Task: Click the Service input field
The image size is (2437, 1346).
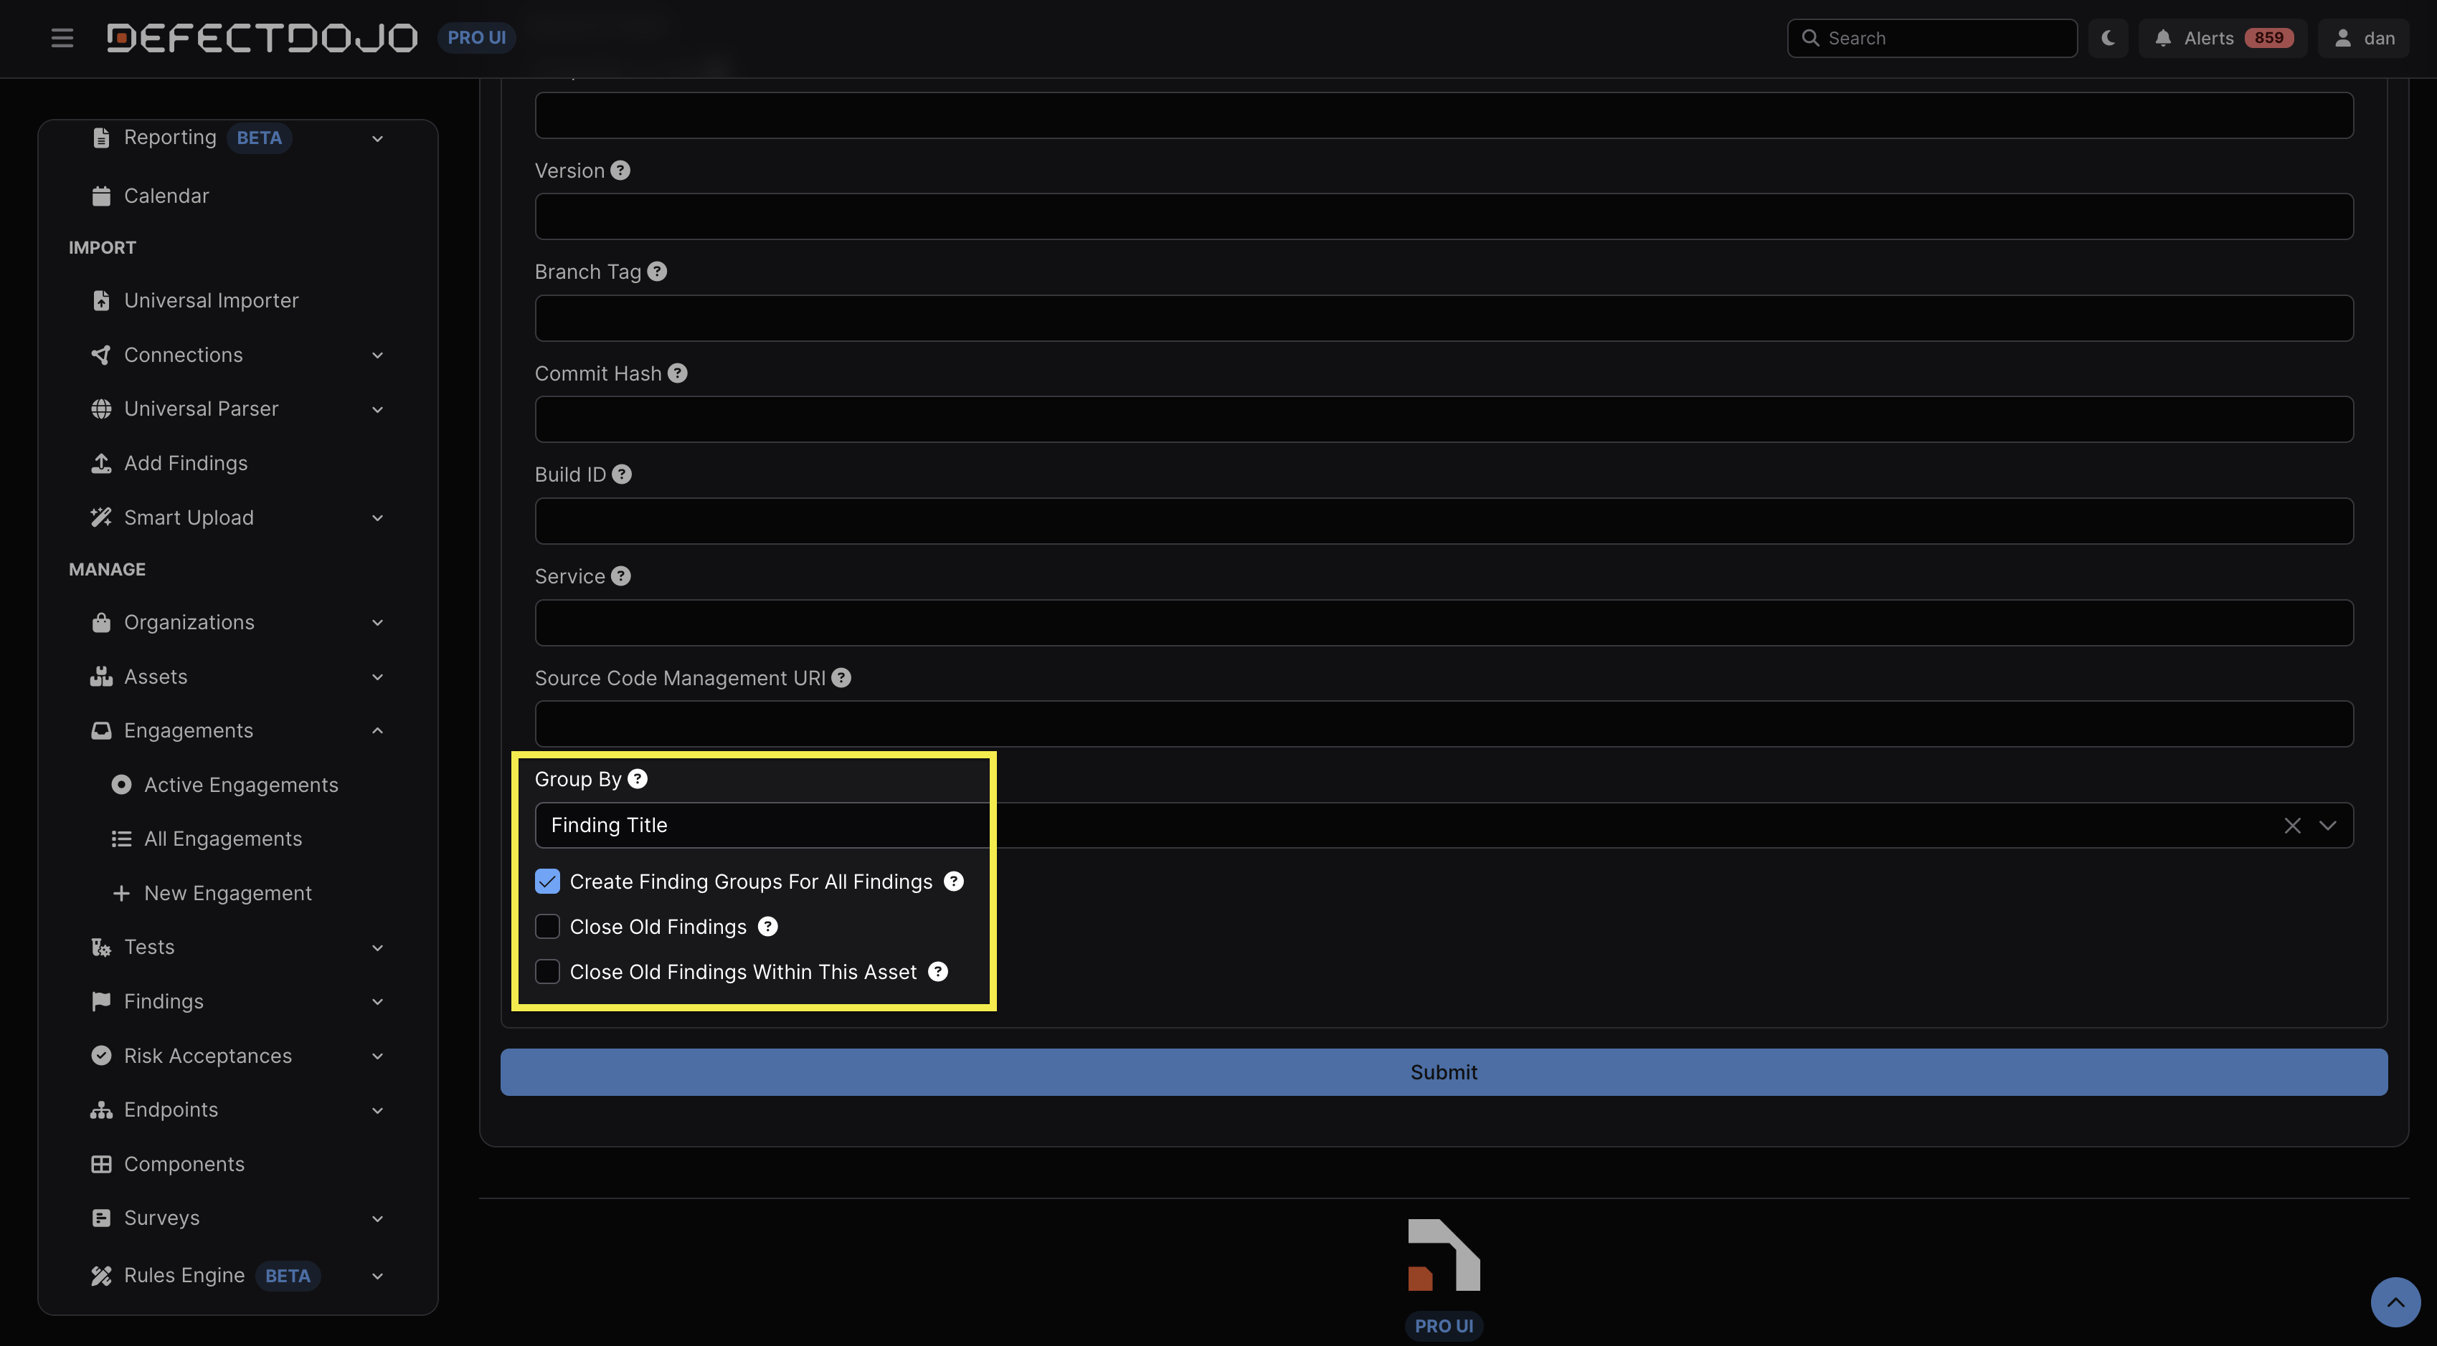Action: (x=1444, y=623)
